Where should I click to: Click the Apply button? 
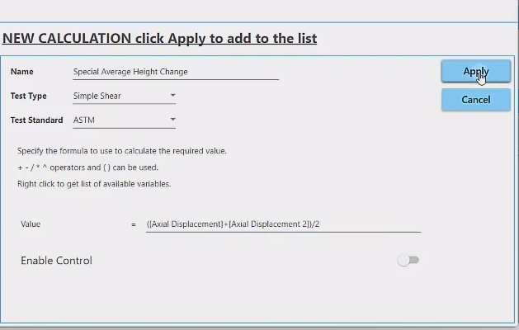tap(475, 72)
